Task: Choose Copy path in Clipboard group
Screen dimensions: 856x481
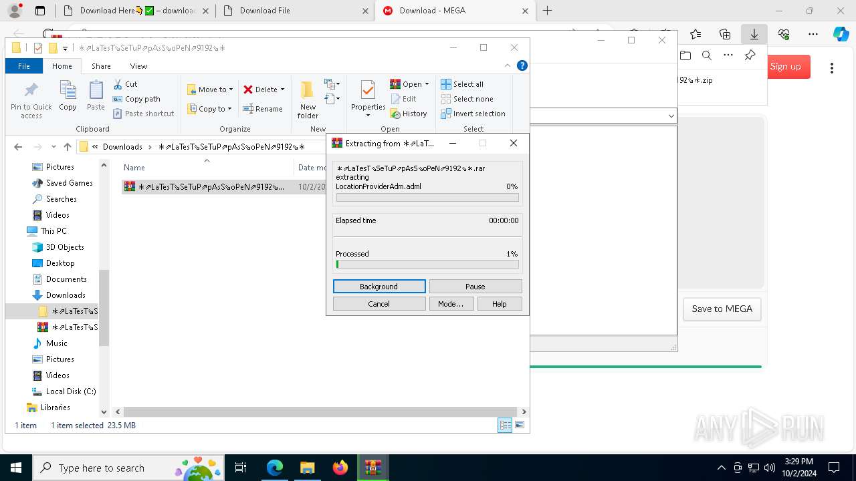Action: (136, 99)
